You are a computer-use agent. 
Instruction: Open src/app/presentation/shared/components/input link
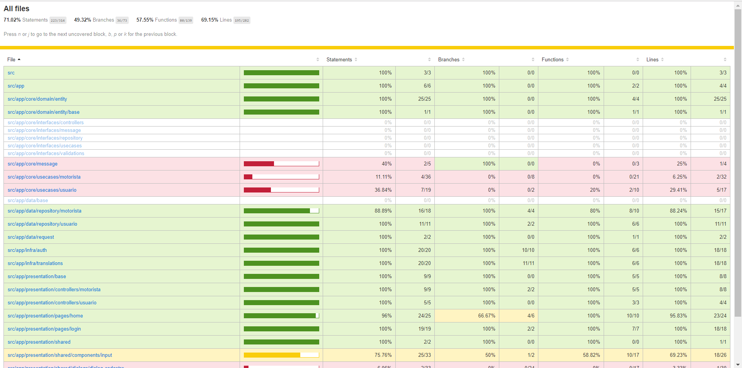coord(60,355)
